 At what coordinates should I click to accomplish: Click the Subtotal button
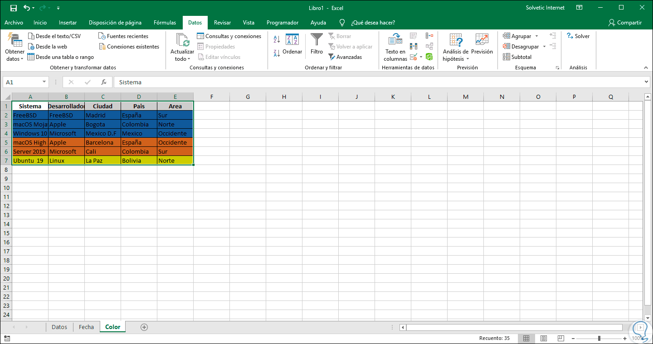[x=517, y=57]
